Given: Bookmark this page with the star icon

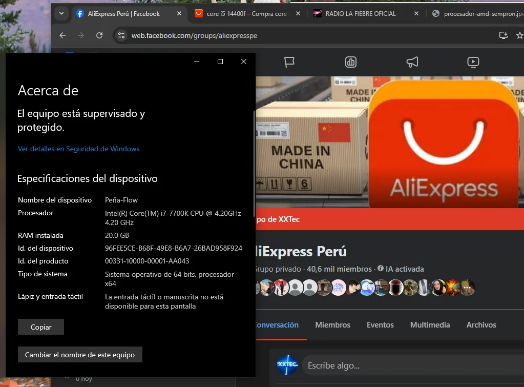Looking at the screenshot, I should (x=520, y=35).
